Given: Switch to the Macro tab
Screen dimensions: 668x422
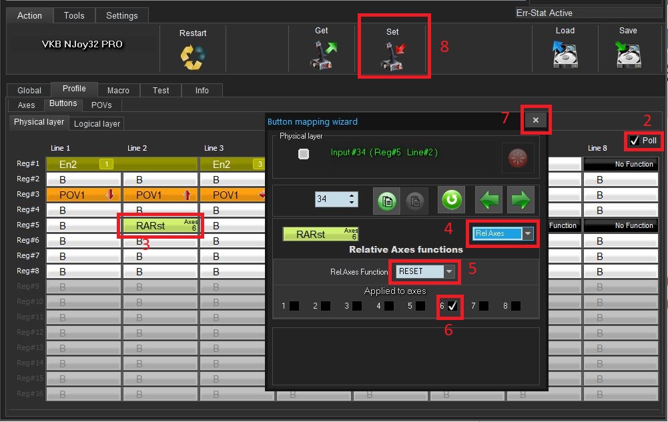Looking at the screenshot, I should 118,91.
